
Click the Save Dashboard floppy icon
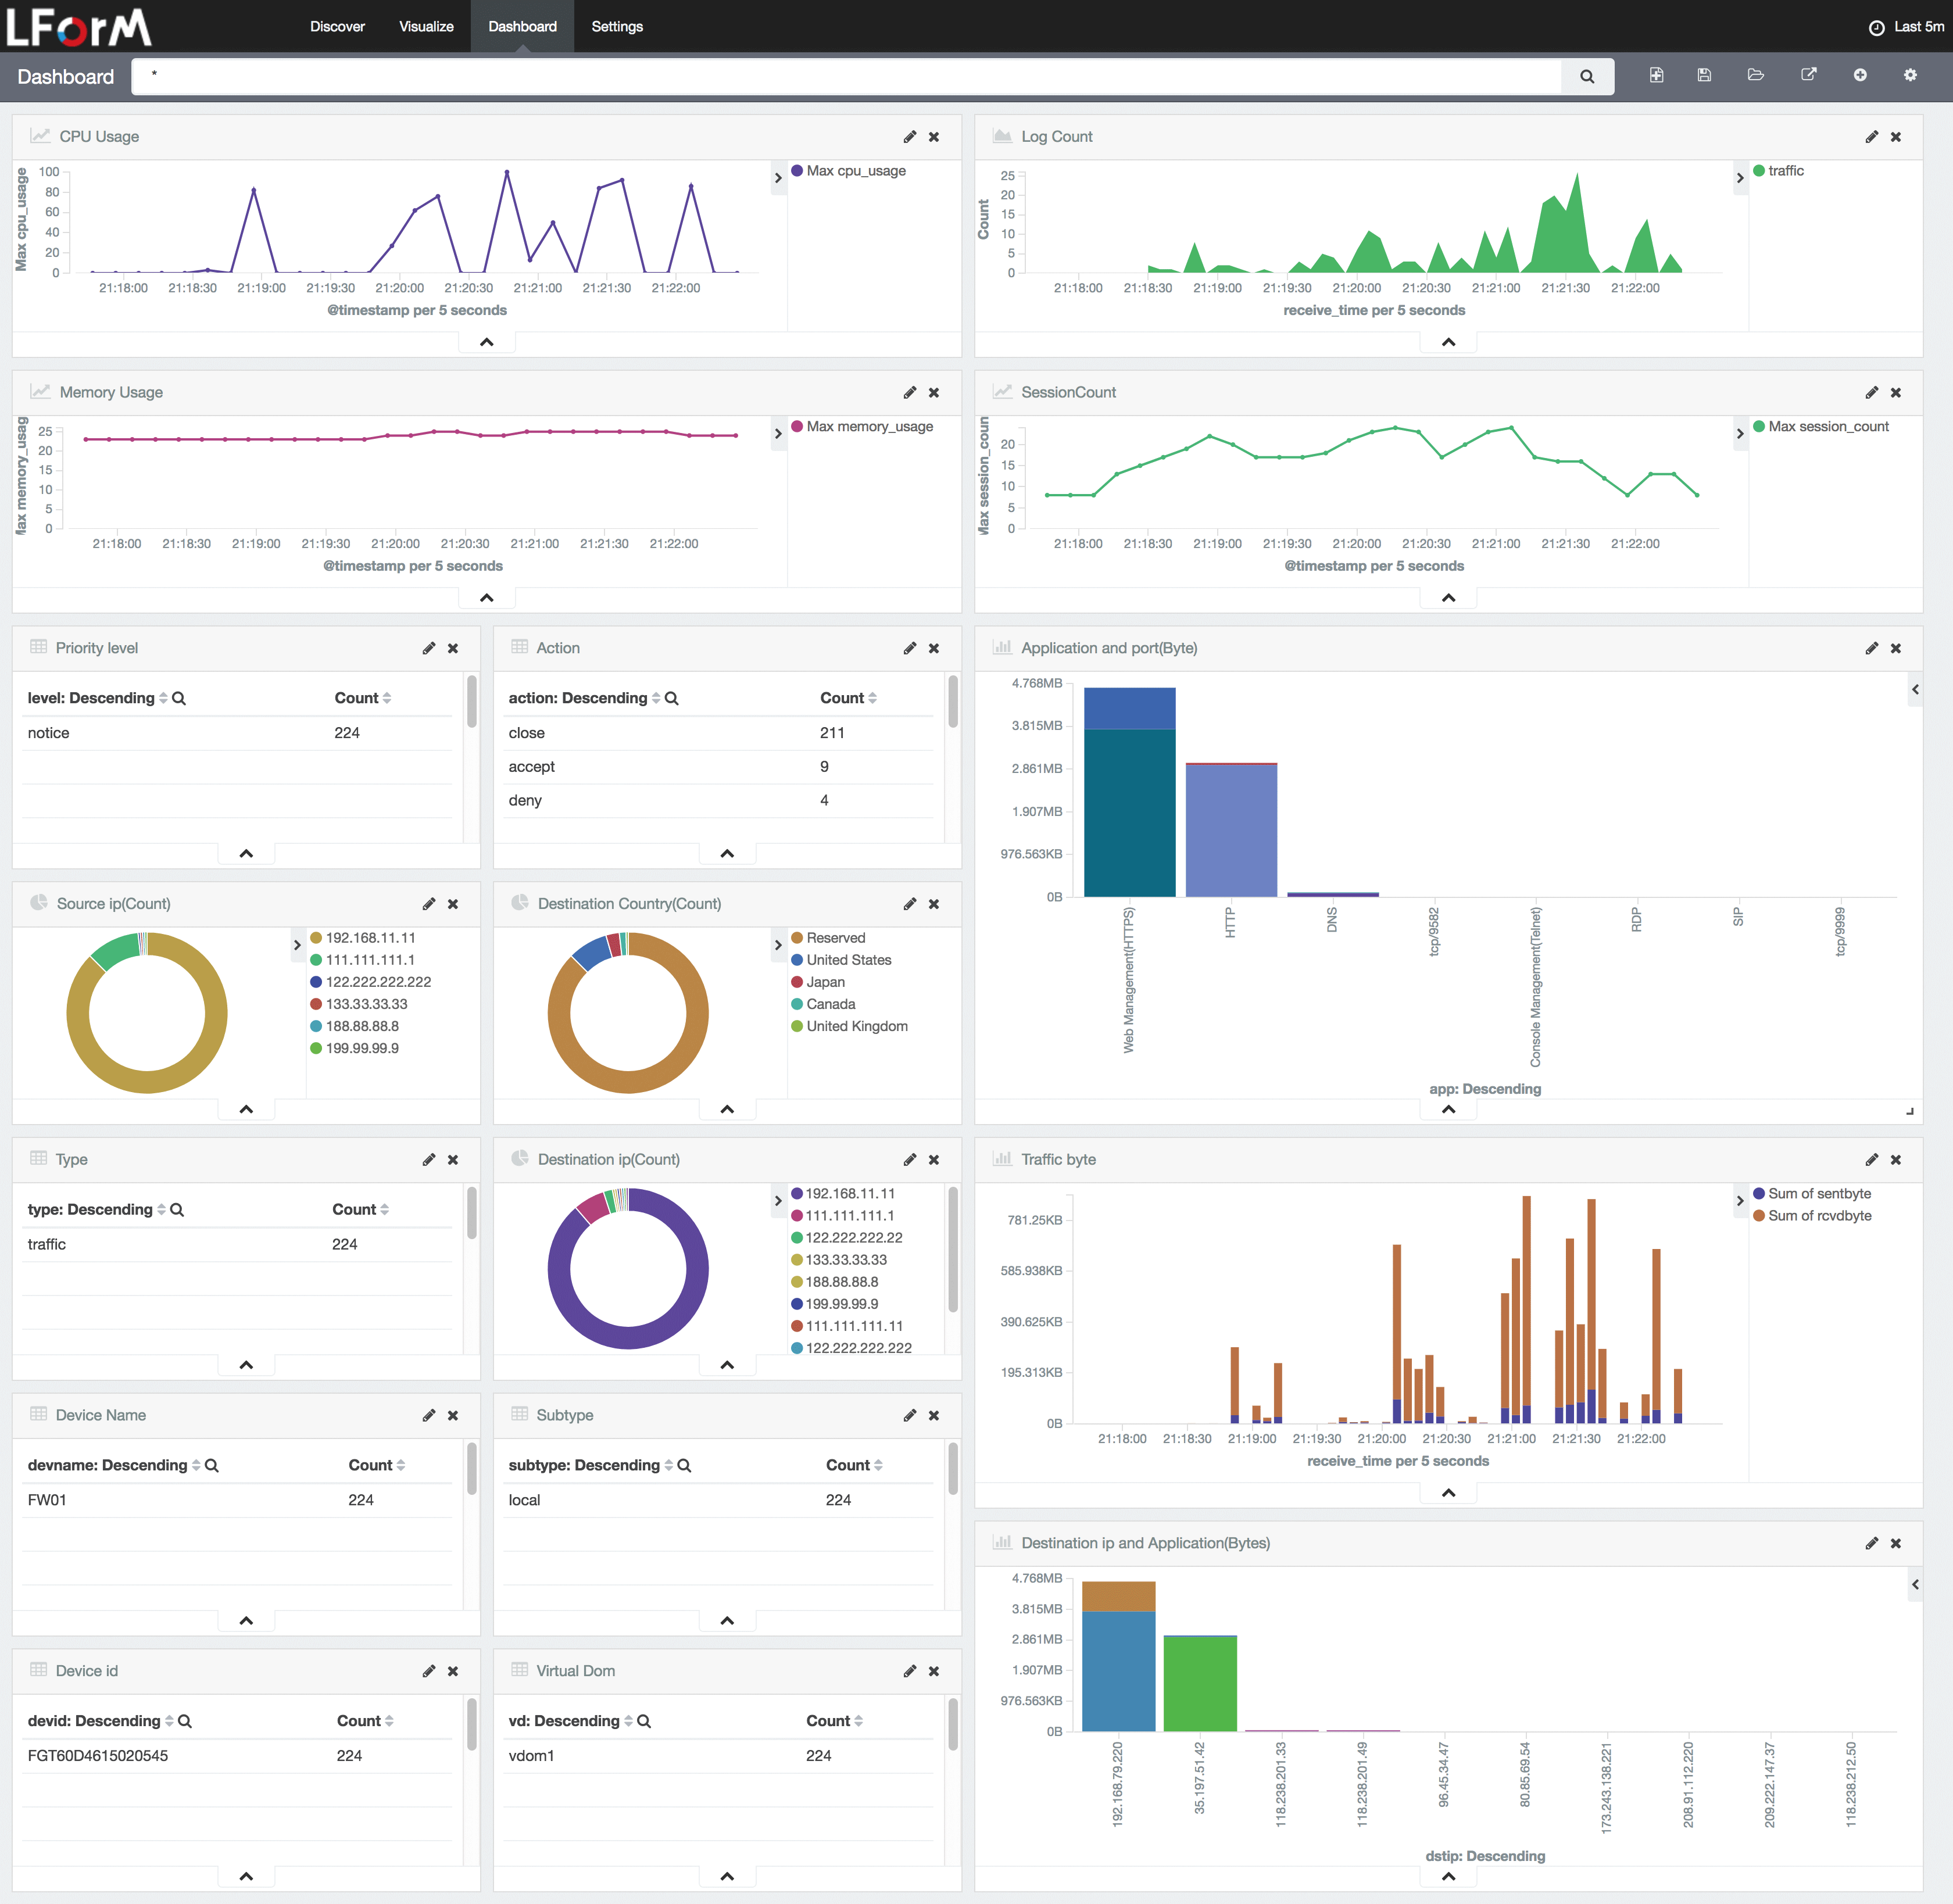[1704, 76]
